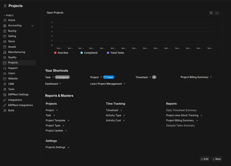Click the Integrations sidebar icon
This screenshot has height=166, width=231.
tap(5, 100)
